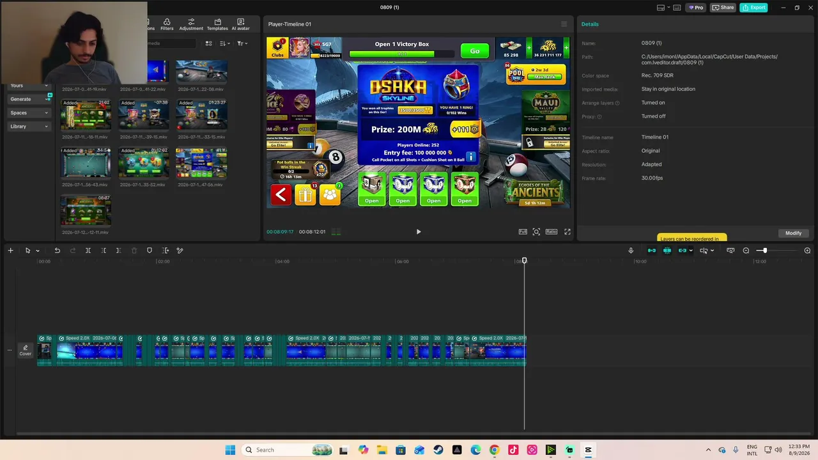
Task: Click the taskbar Search box
Action: (286, 450)
